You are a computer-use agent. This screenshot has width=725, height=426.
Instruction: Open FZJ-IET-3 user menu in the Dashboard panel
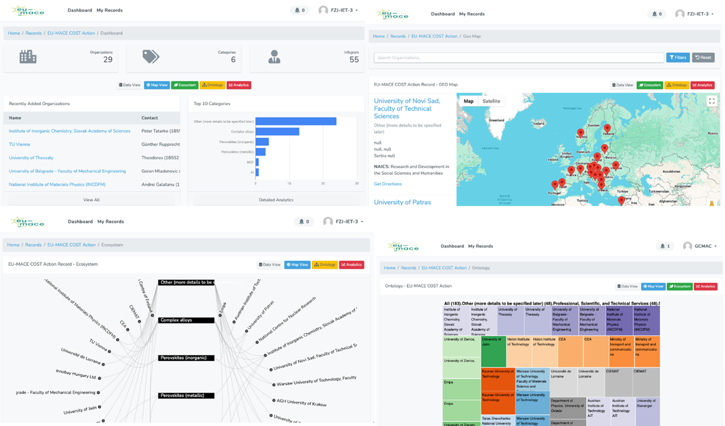click(338, 10)
